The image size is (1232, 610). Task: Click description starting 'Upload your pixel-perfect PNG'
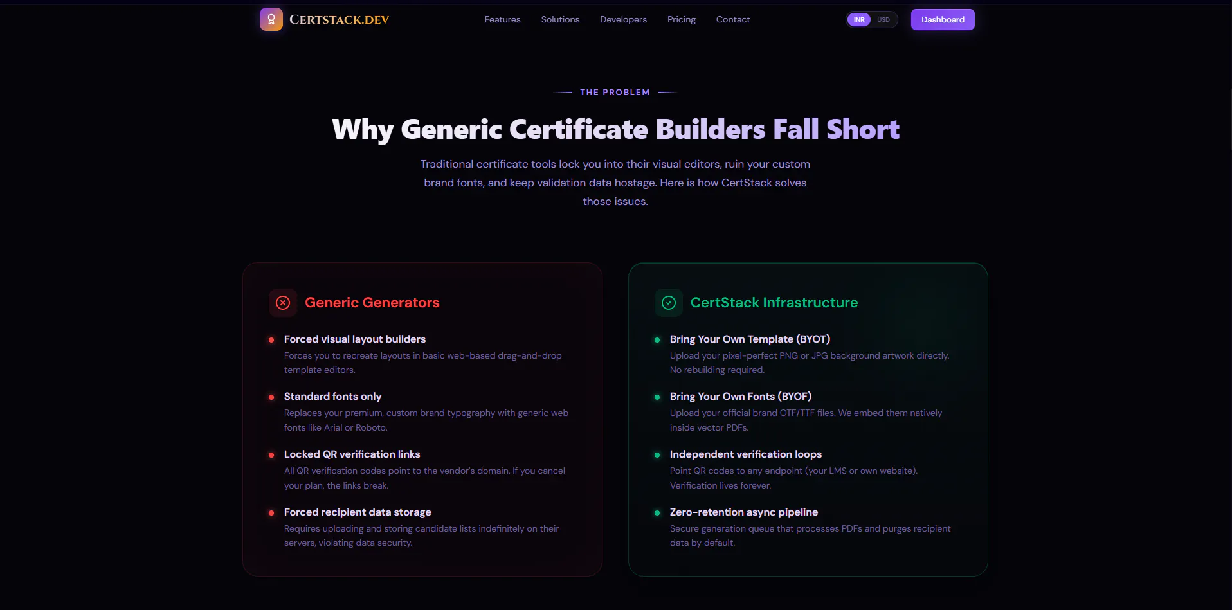[x=810, y=363]
